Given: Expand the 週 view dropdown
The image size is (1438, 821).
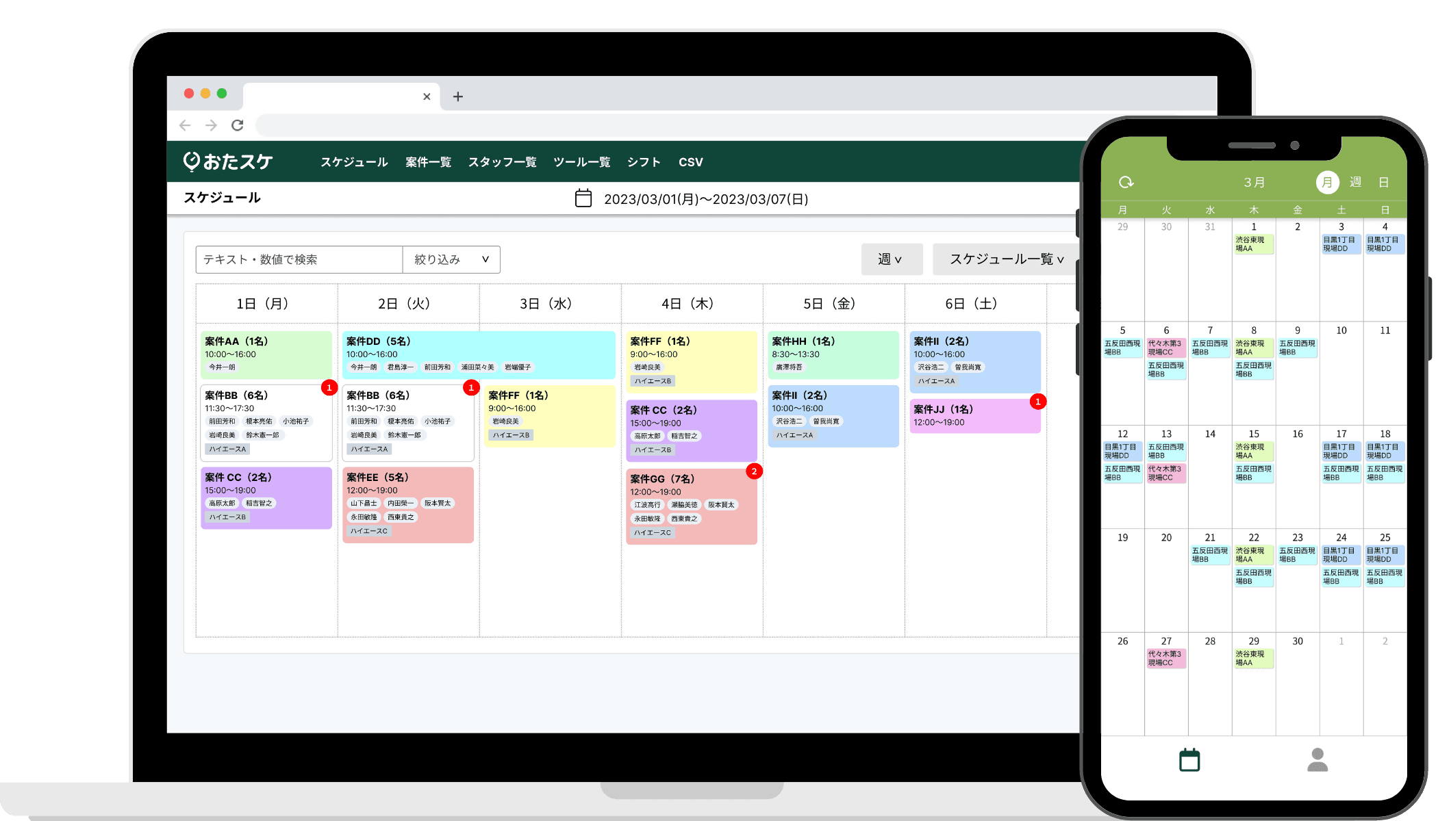Looking at the screenshot, I should point(891,259).
